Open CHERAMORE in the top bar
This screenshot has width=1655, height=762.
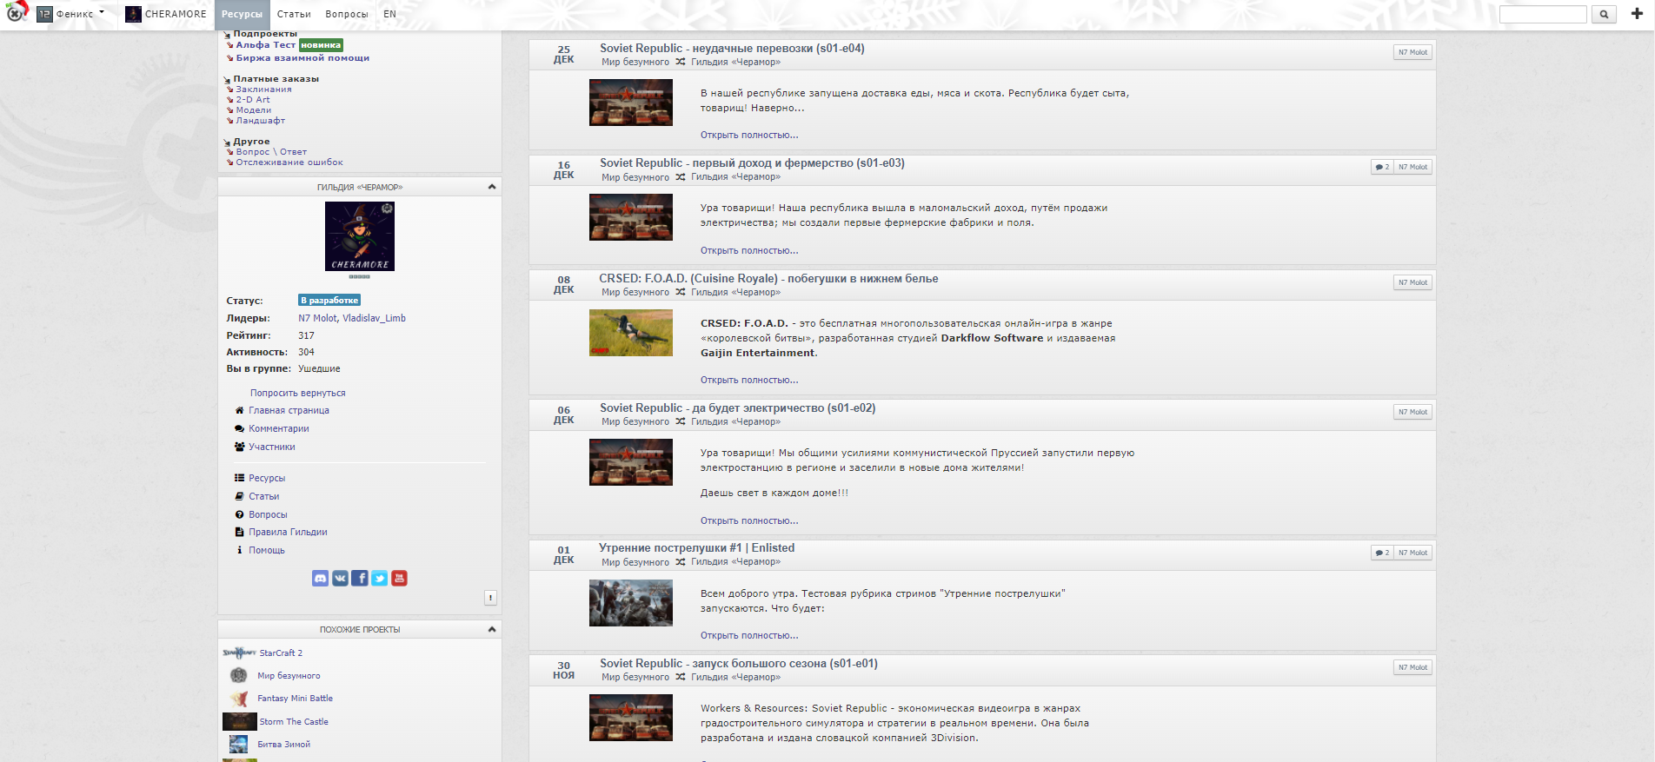tap(176, 14)
